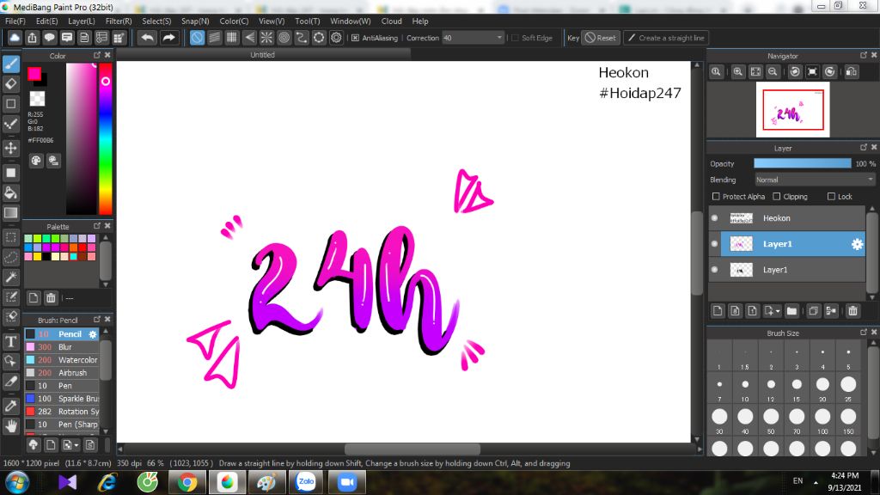Select the Move tool
This screenshot has width=880, height=495.
(x=11, y=148)
